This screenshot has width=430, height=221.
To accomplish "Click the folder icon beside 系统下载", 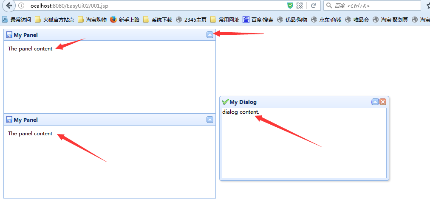I will [x=146, y=20].
